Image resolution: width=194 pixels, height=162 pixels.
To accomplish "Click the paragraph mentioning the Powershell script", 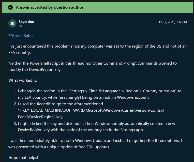I will [x=92, y=66].
